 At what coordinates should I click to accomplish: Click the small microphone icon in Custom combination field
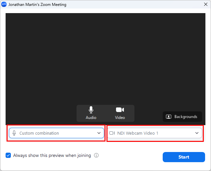pyautogui.click(x=14, y=133)
